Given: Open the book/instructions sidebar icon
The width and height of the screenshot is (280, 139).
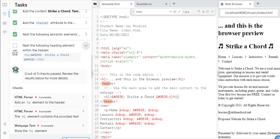Looking at the screenshot, I should pos(5,5).
